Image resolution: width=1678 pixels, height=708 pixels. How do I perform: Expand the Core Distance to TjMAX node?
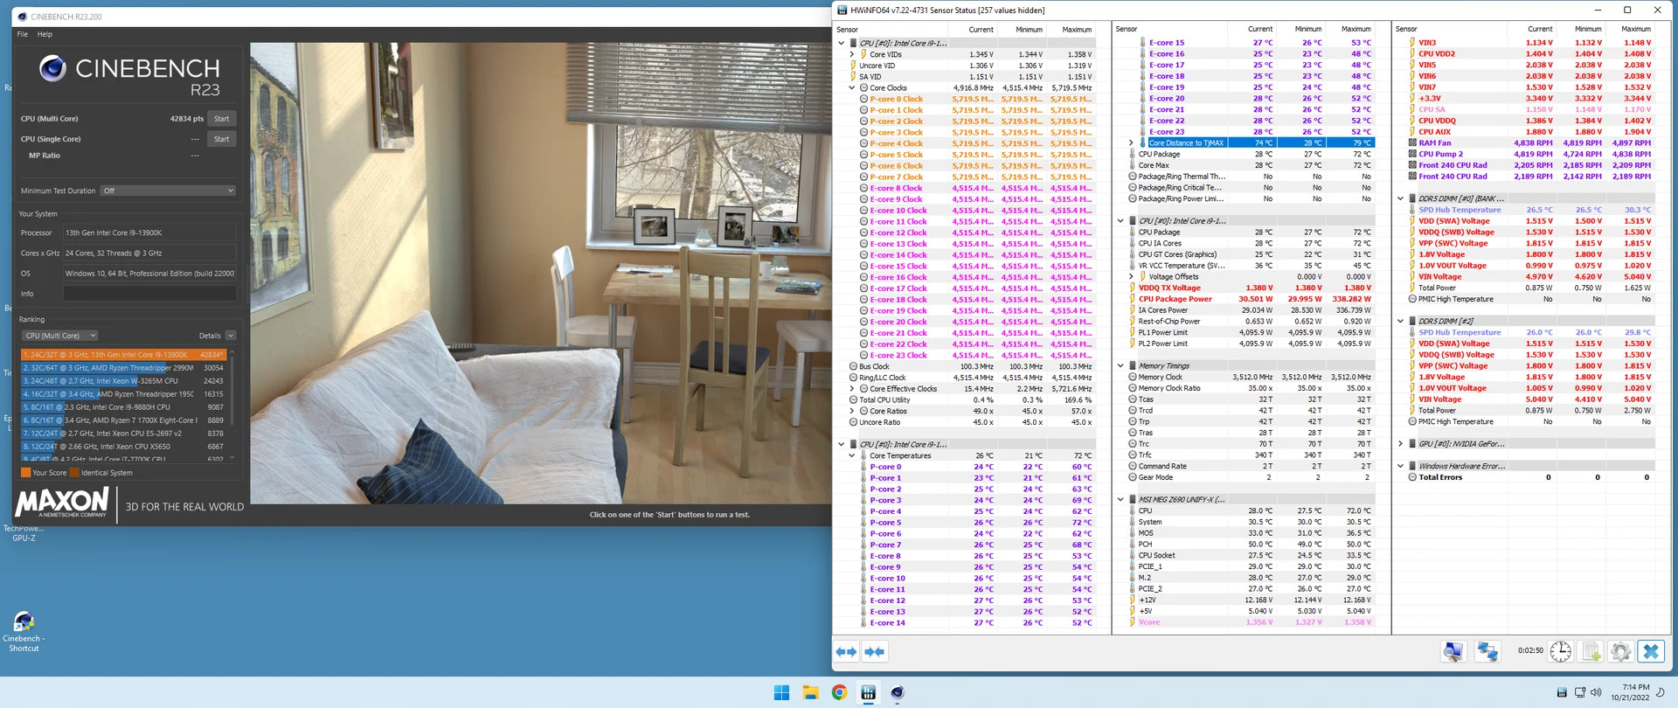(1131, 142)
